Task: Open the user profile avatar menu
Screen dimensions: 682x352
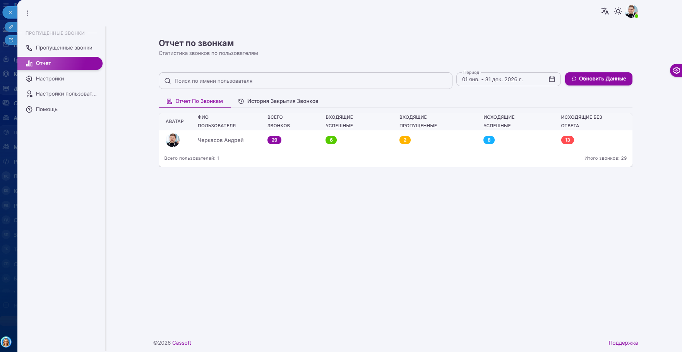Action: point(631,11)
